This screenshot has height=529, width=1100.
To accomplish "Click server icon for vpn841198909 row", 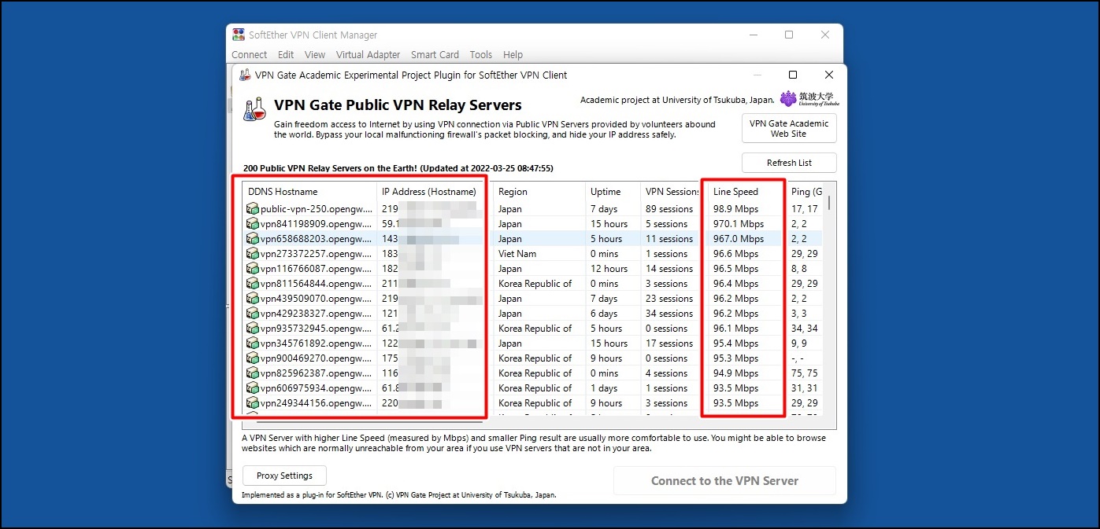I will (253, 224).
